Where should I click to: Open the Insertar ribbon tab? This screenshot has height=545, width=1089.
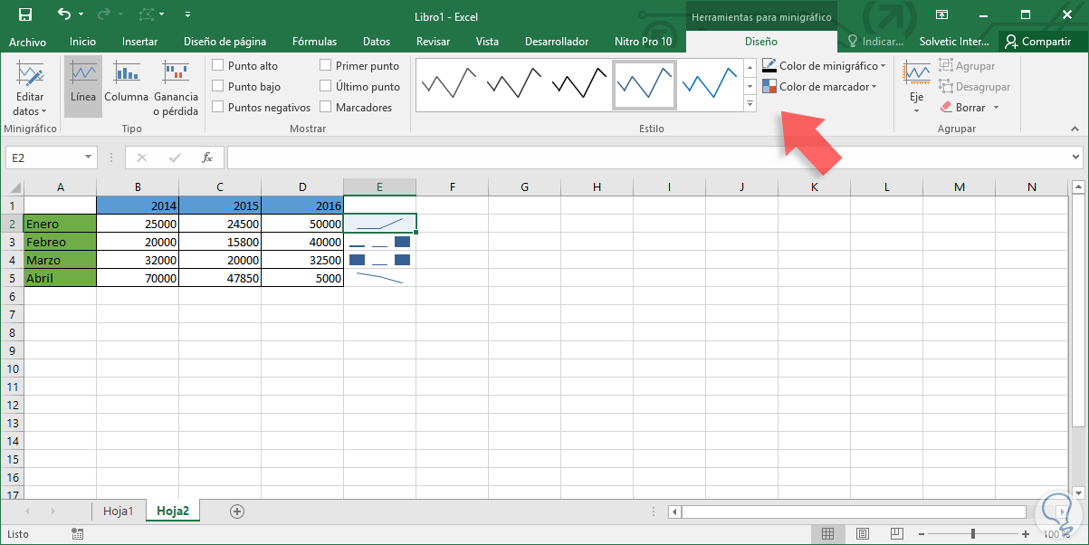139,42
